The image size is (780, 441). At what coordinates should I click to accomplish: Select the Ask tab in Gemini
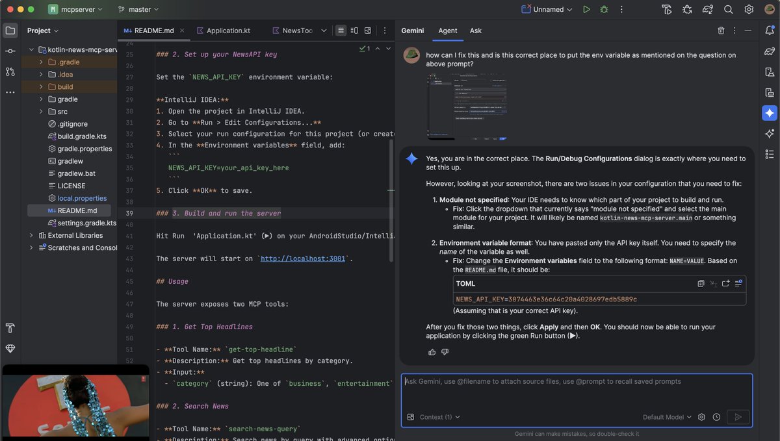476,31
